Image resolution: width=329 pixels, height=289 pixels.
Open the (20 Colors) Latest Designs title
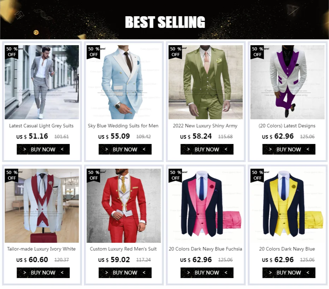tap(287, 126)
